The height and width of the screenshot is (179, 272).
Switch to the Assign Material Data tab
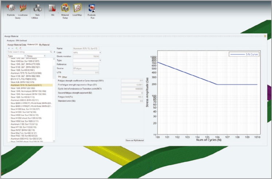click(17, 44)
